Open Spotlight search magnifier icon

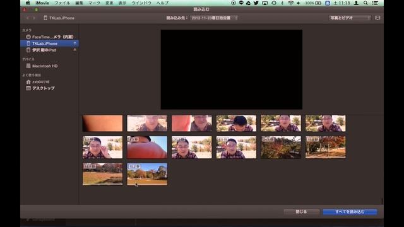[365, 3]
